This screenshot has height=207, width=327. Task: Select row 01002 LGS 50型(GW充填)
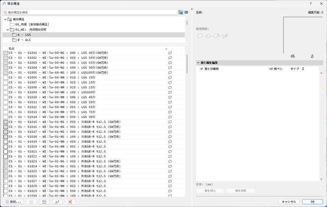94,58
